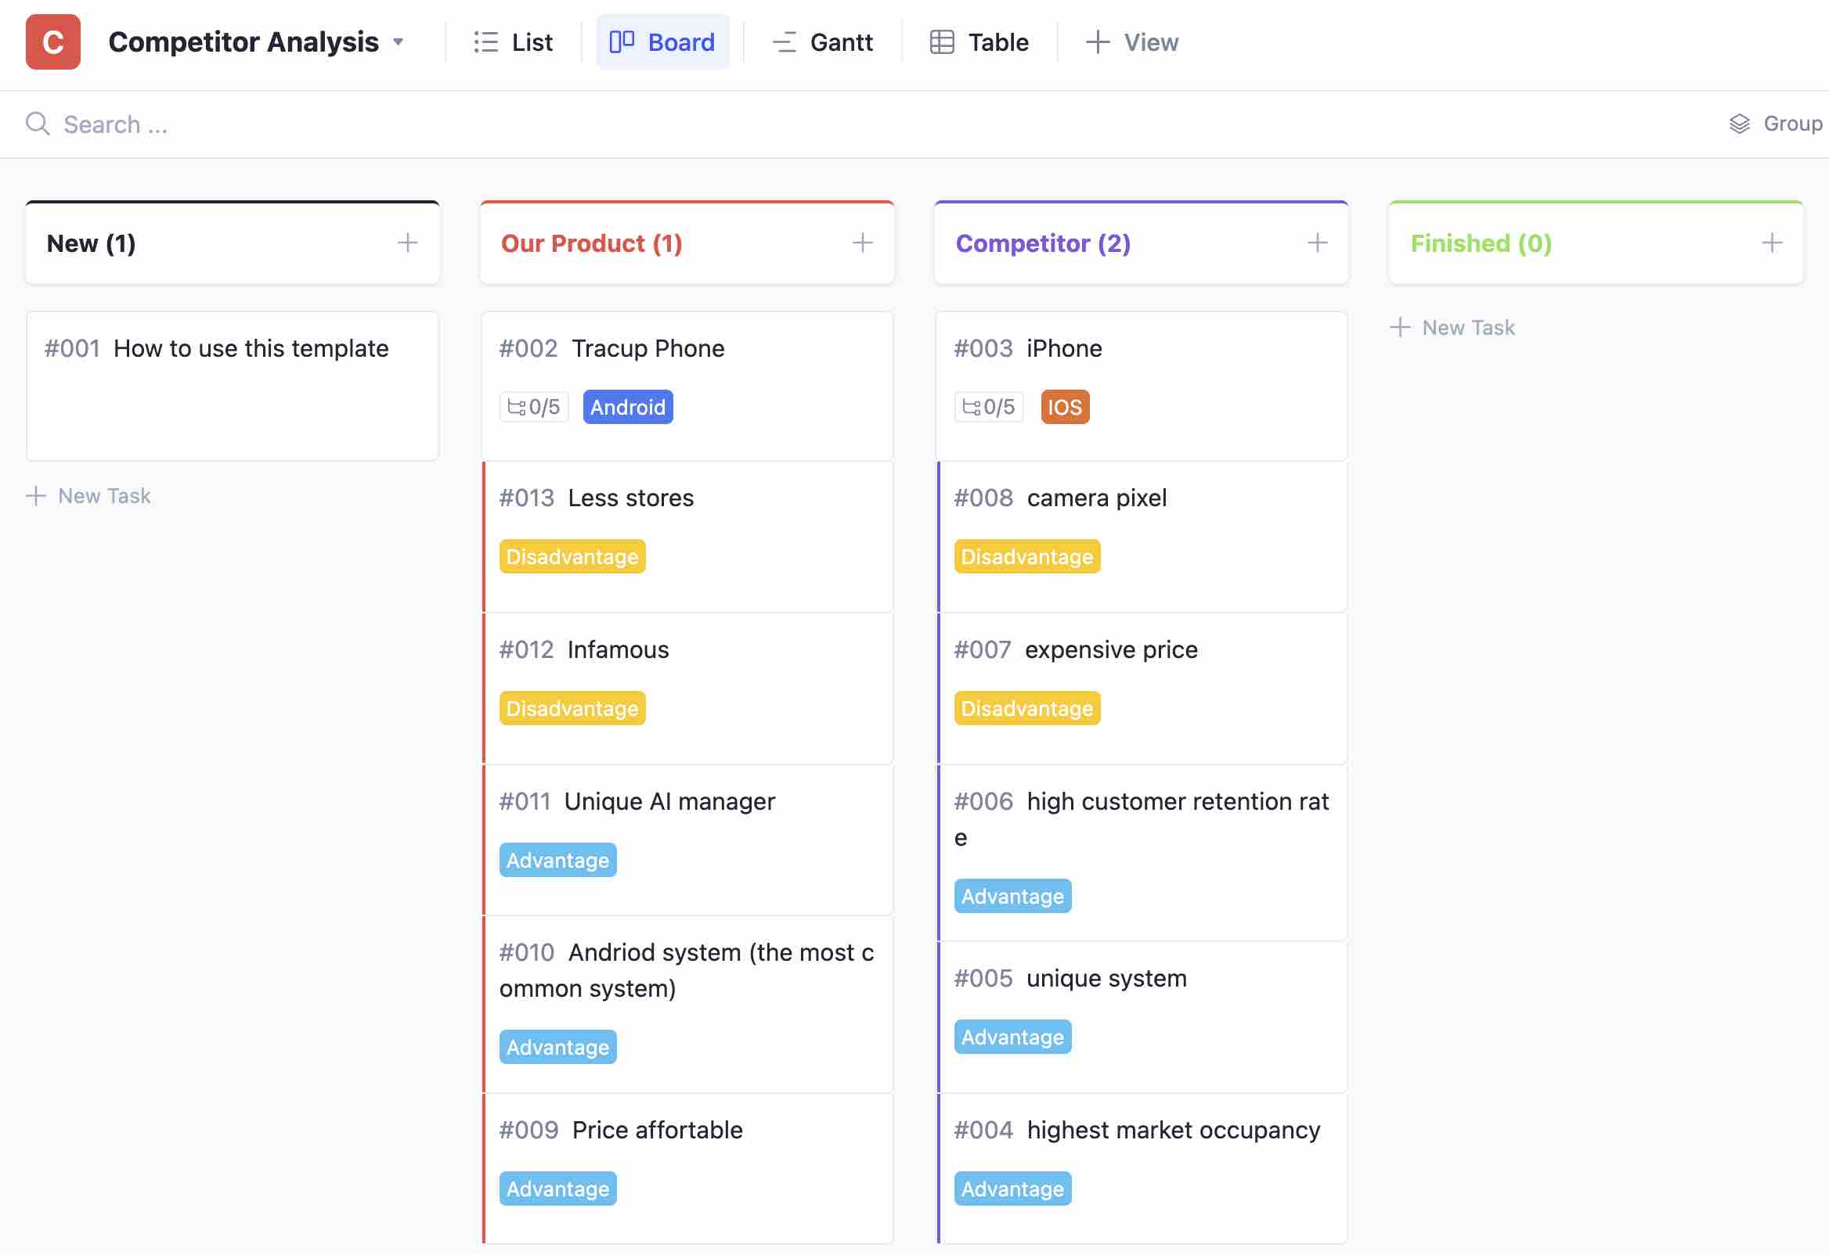Viewport: 1829px width, 1255px height.
Task: Click plus icon in Competitor column header
Action: 1317,243
